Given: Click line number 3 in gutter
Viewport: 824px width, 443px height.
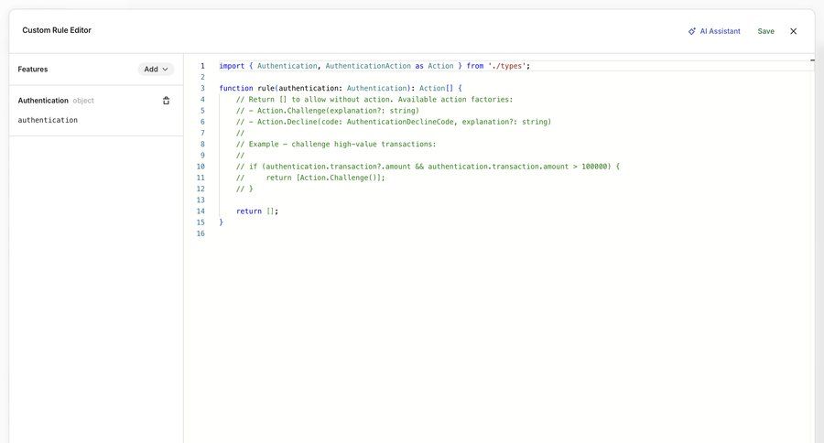Looking at the screenshot, I should point(202,88).
